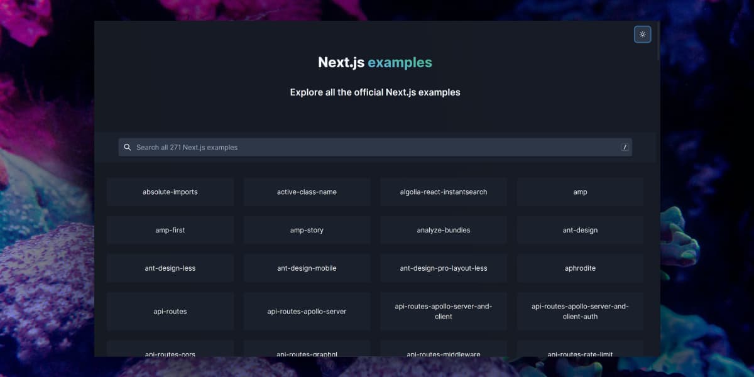Open the ant-design-mobile example
This screenshot has width=754, height=377.
(307, 268)
